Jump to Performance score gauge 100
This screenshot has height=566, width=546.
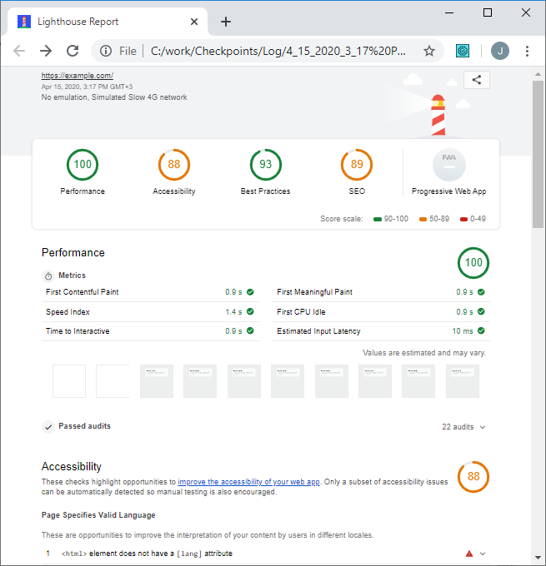pos(83,165)
